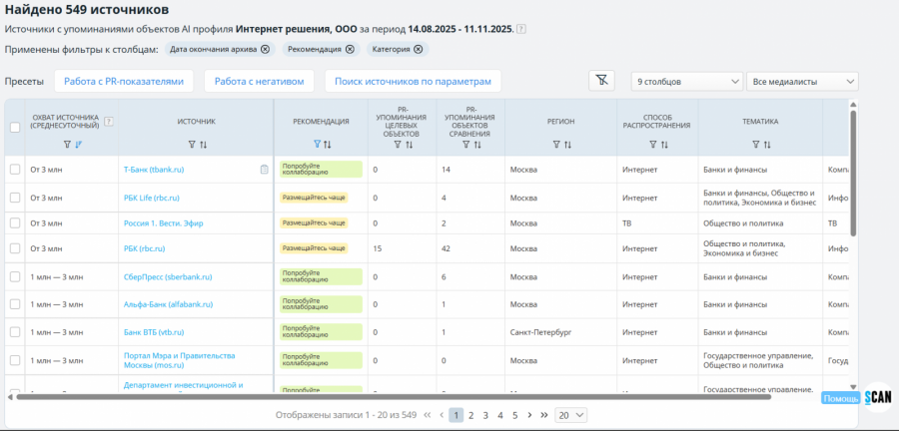Check the box for Альфа-Банк row
Screen dimensions: 899x431
(14, 304)
